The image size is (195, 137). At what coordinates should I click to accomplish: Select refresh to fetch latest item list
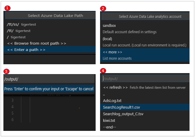[145, 87]
